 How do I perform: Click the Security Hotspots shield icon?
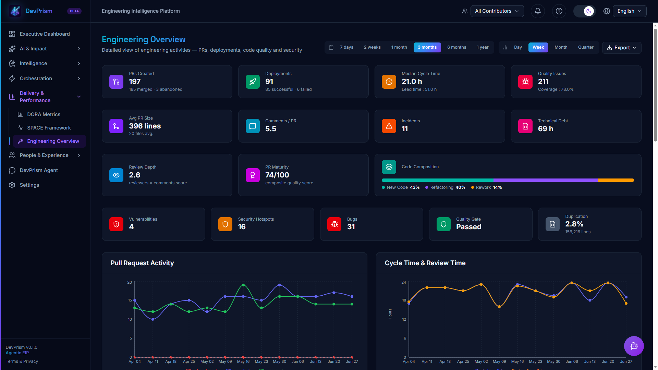(x=225, y=224)
